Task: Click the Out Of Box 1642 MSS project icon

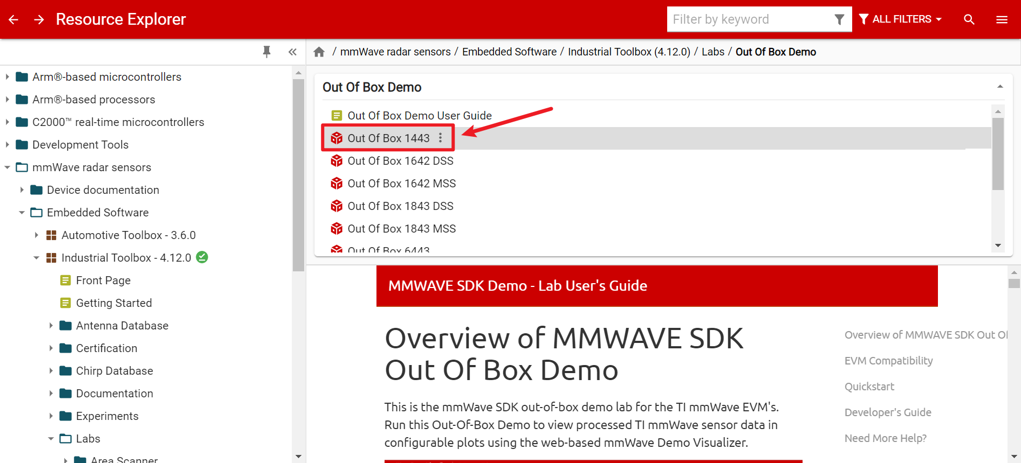Action: pos(337,183)
